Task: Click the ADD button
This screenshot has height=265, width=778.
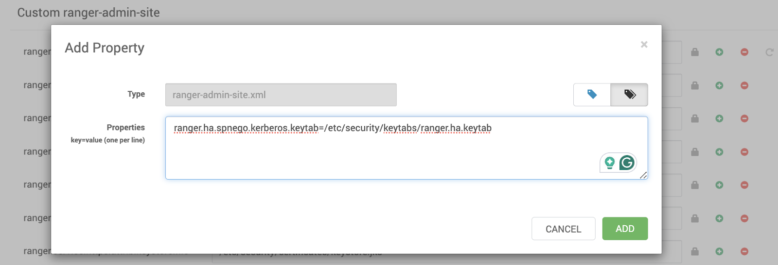Action: pos(625,229)
